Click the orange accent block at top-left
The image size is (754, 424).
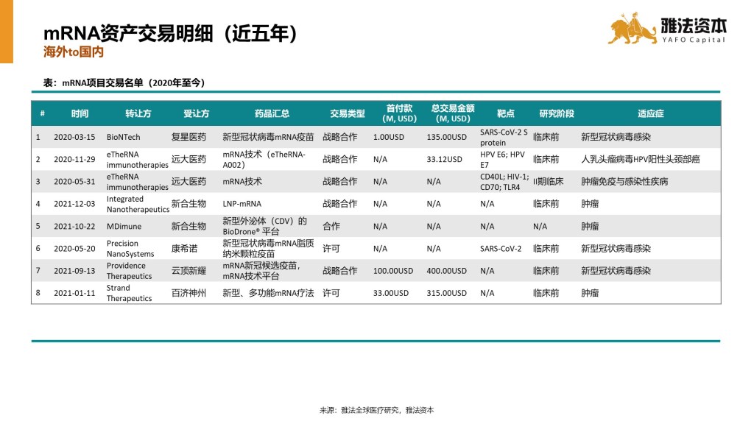(x=7, y=31)
